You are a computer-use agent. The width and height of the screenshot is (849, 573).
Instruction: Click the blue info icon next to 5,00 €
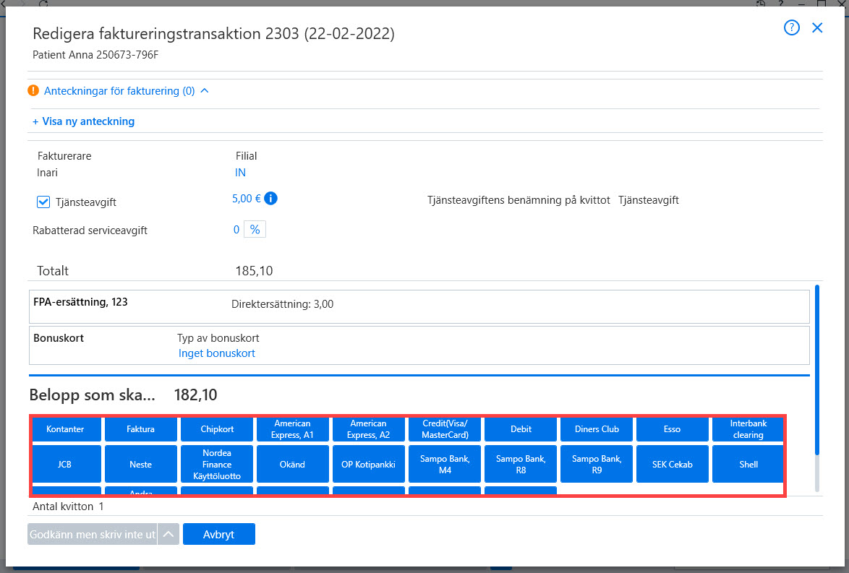(x=270, y=199)
